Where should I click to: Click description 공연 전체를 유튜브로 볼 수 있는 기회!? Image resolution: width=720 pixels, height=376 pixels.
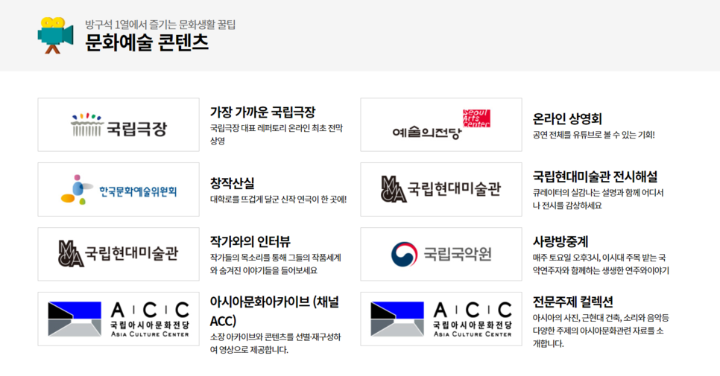(x=593, y=135)
